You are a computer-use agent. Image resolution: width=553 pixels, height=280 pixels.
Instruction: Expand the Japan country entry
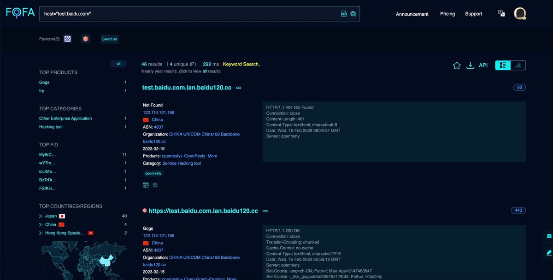41,215
